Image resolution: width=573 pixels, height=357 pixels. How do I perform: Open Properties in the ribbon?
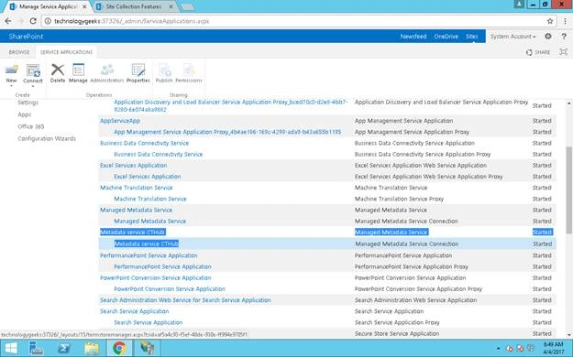point(138,73)
